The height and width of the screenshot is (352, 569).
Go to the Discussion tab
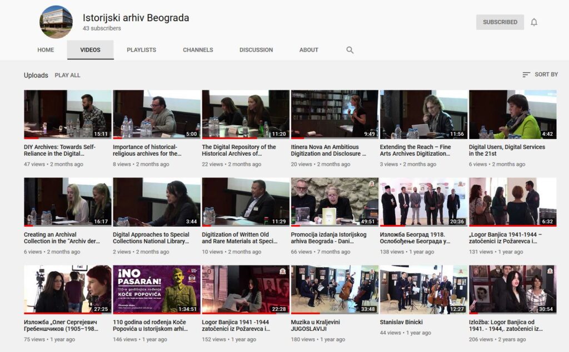256,50
